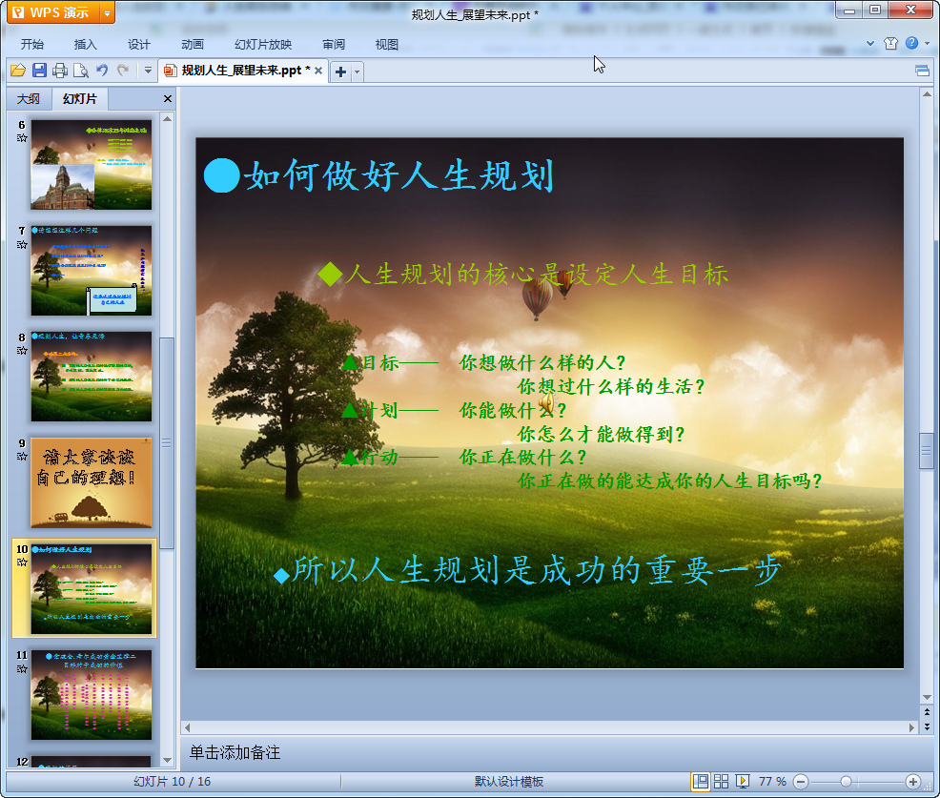Open the 设计 ribbon tab
940x798 pixels.
pyautogui.click(x=139, y=45)
